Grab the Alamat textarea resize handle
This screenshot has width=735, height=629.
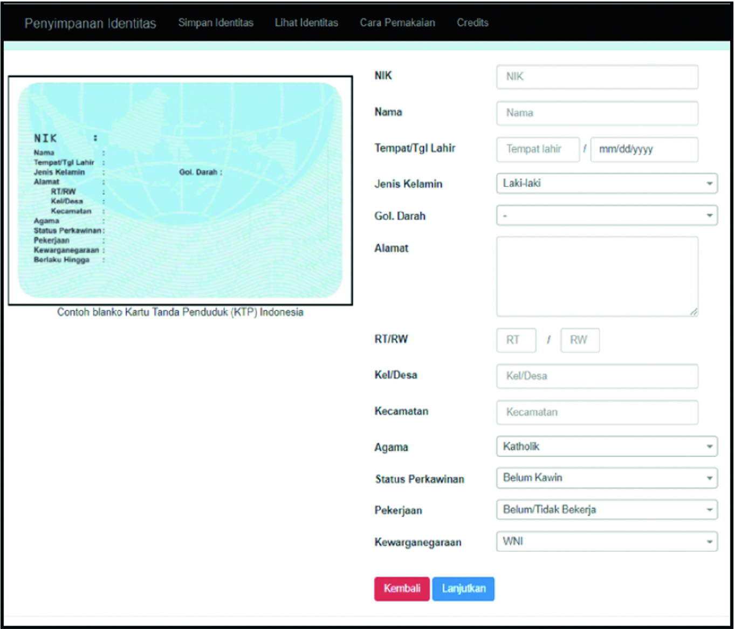pyautogui.click(x=693, y=312)
